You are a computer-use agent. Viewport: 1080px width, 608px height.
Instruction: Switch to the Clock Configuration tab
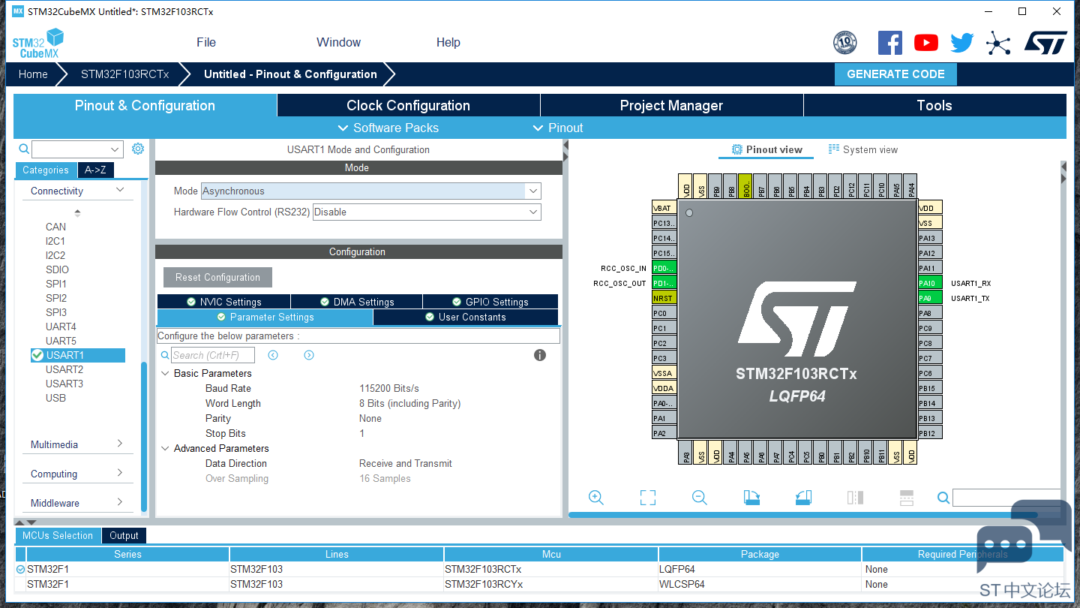[409, 106]
